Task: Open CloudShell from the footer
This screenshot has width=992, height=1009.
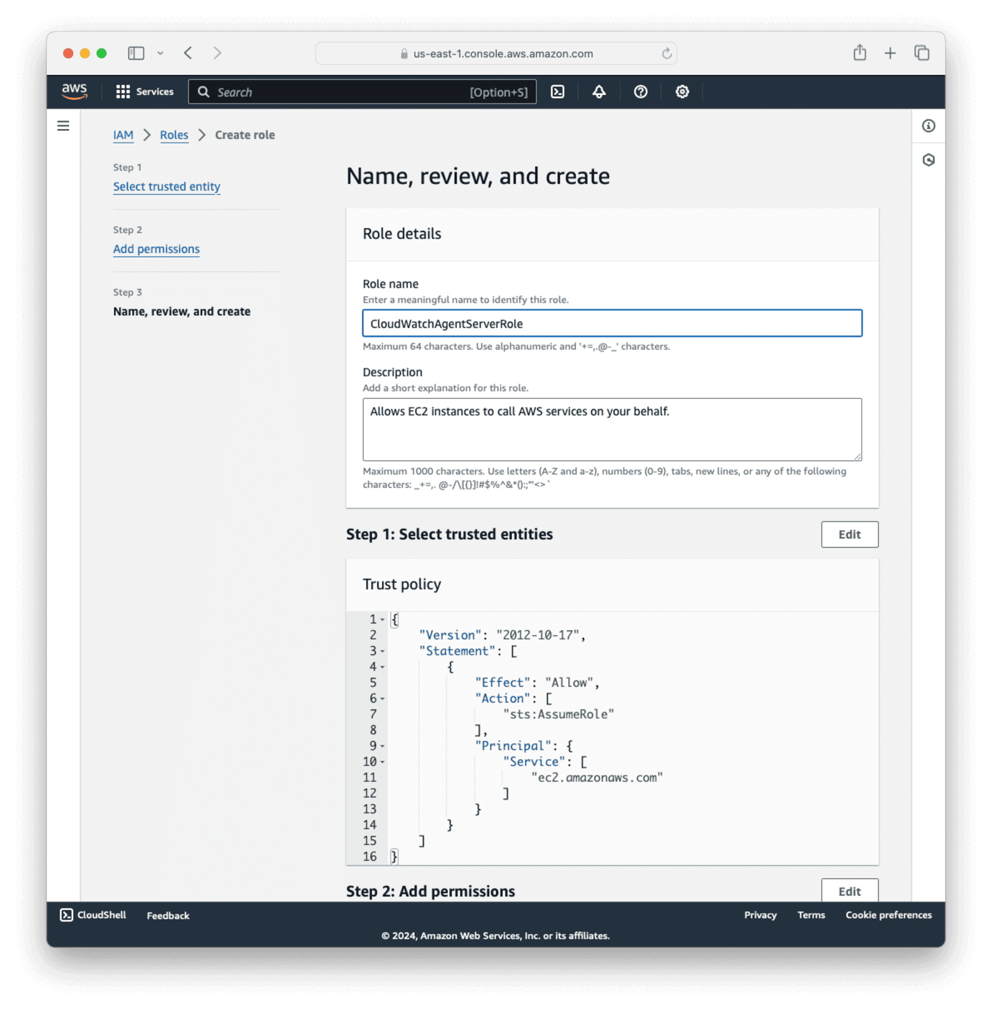Action: click(93, 915)
